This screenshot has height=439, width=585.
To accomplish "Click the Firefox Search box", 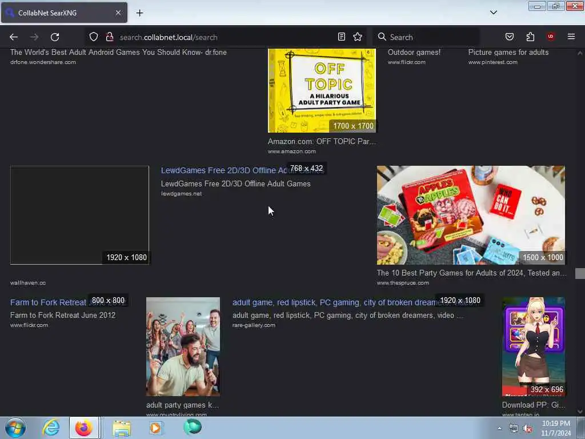I will (427, 37).
